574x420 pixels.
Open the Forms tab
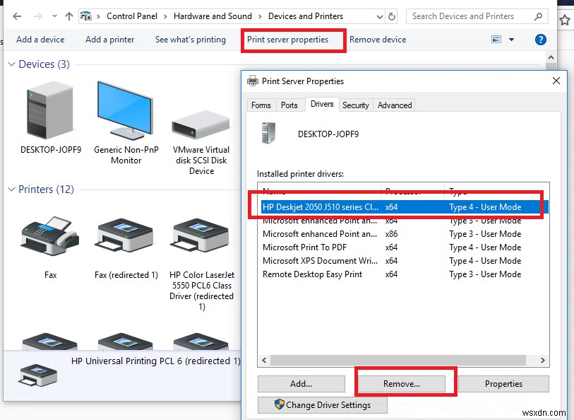pos(261,105)
